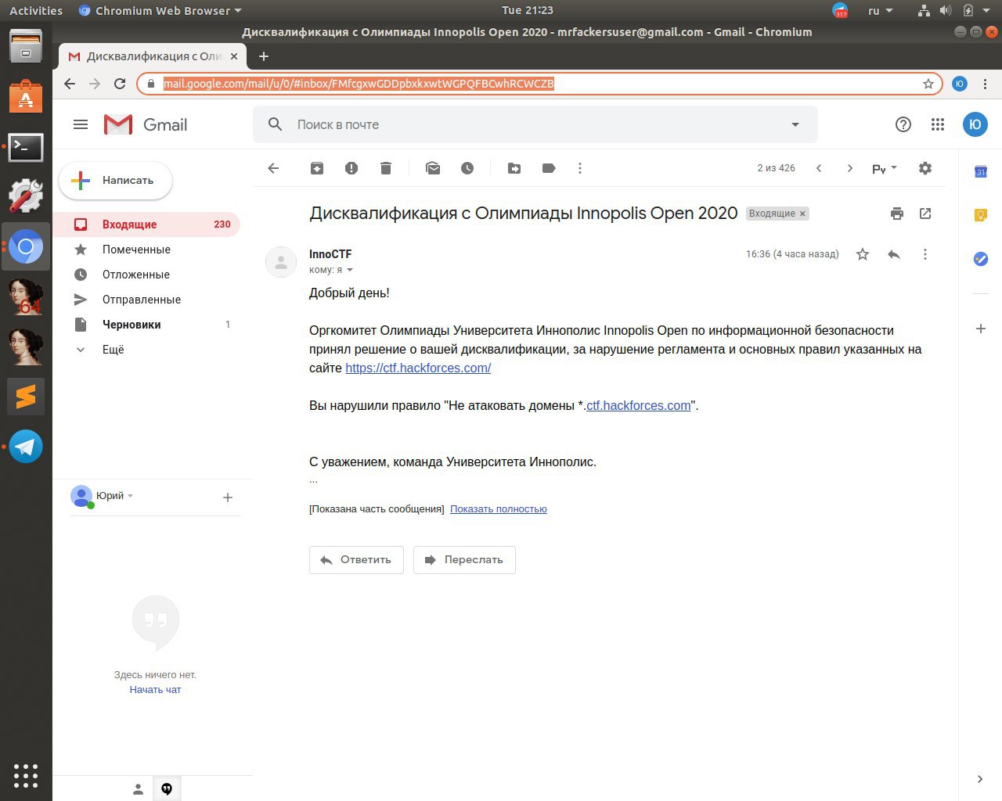Delete email with trash icon
Viewport: 1002px width, 801px height.
tap(386, 168)
